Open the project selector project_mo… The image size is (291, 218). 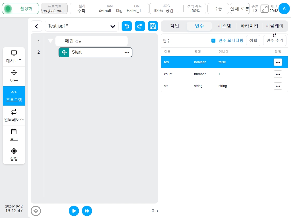pyautogui.click(x=54, y=9)
